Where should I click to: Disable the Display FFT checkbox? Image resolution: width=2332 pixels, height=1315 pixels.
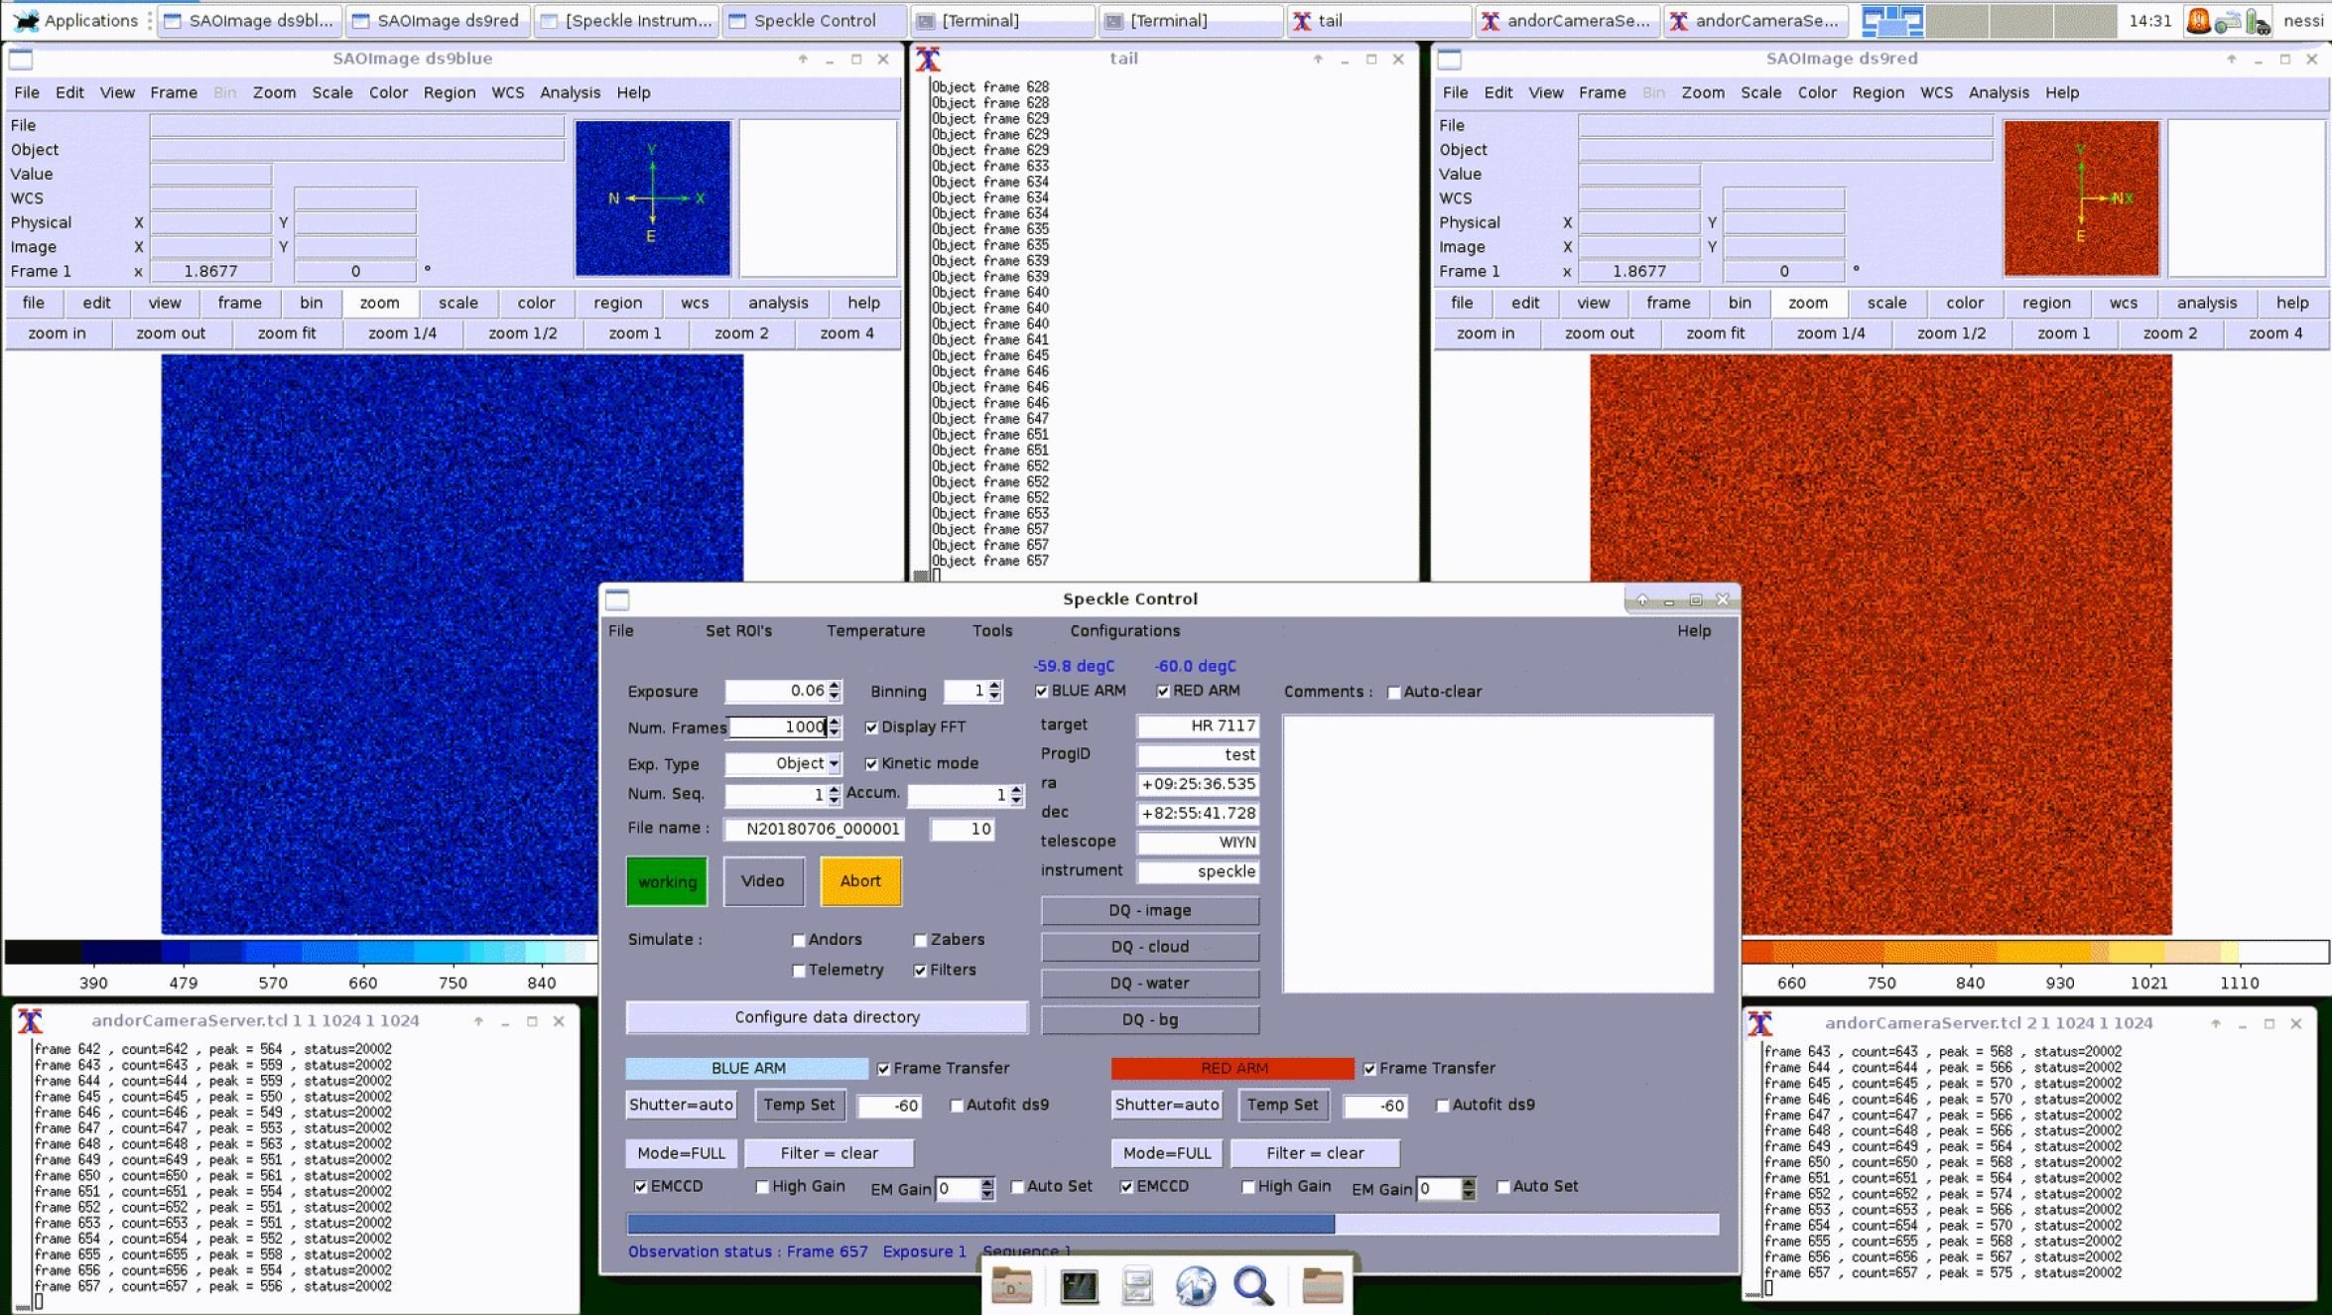pos(871,727)
